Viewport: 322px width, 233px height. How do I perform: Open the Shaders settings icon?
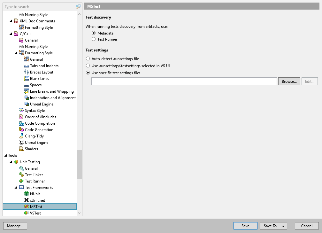point(22,149)
